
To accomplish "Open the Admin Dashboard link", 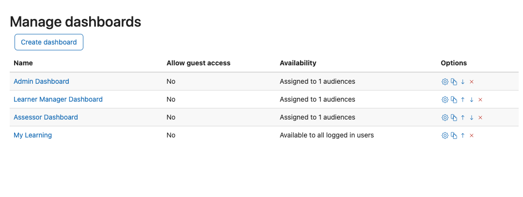I will (x=41, y=81).
